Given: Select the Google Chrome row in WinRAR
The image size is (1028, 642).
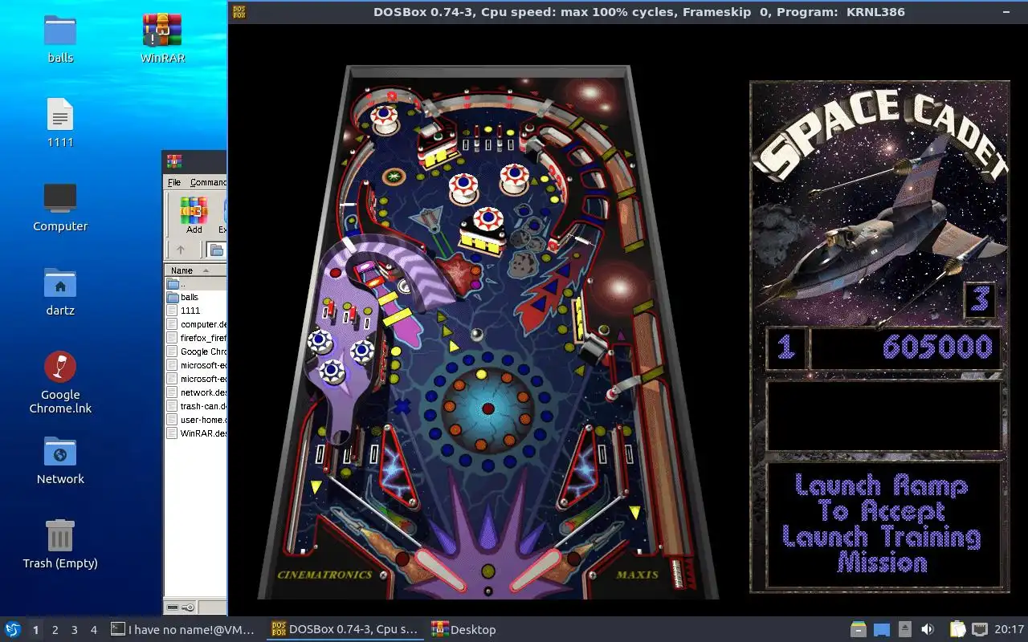Looking at the screenshot, I should (x=196, y=351).
